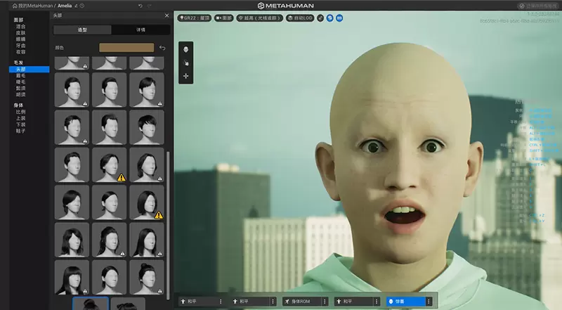
Task: Toggle the rightmost blue round viewport button
Action: point(340,18)
